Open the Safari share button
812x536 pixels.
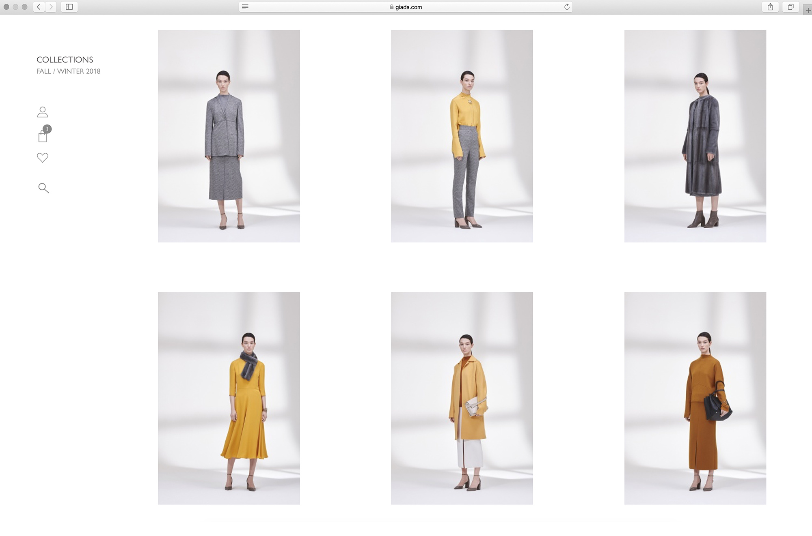[770, 7]
